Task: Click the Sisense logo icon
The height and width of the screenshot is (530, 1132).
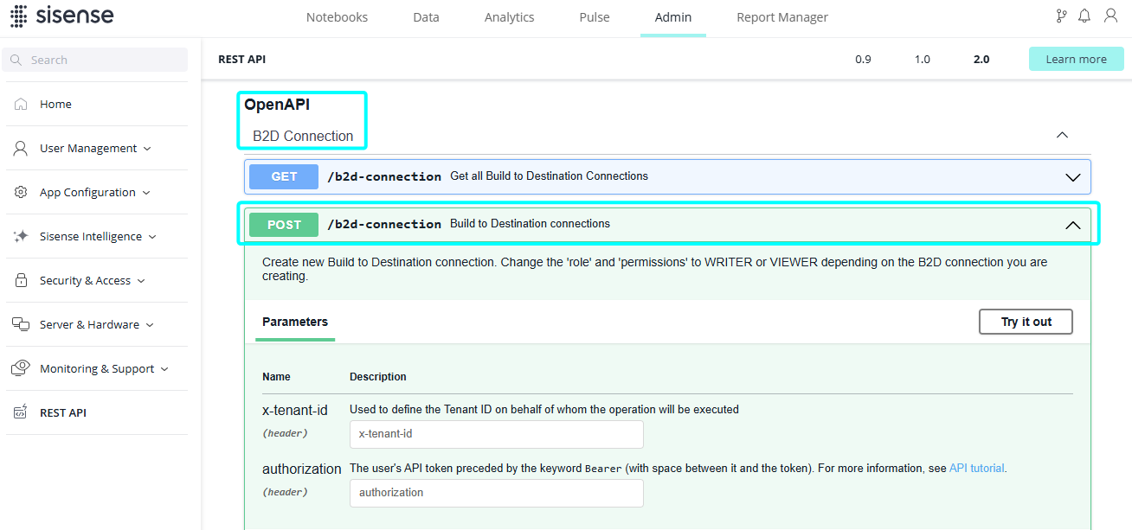Action: click(x=17, y=16)
